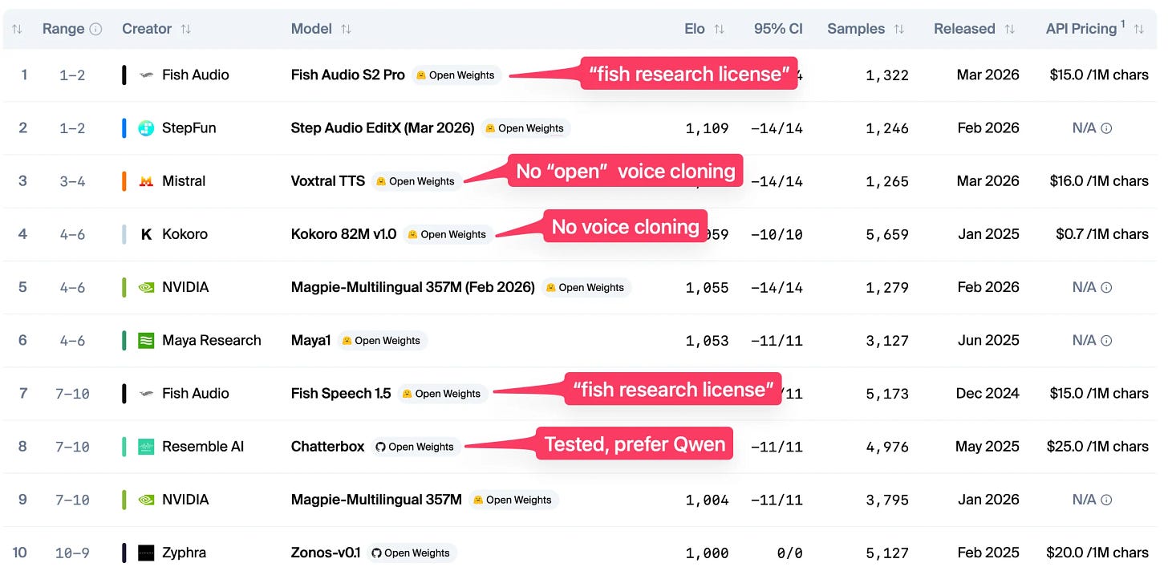Open Magpie-Multilingual 357M (Feb 2026) model
1168x579 pixels.
pyautogui.click(x=413, y=287)
